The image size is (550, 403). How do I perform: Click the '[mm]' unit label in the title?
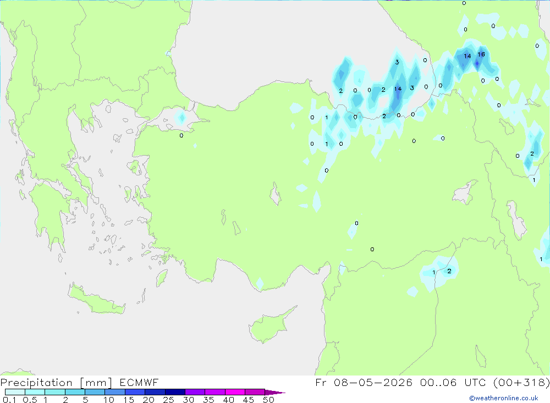(96, 383)
